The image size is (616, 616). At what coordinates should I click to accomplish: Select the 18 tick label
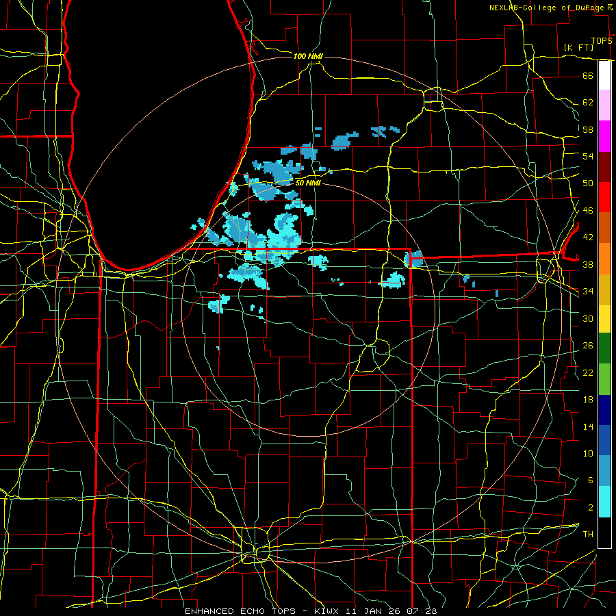[x=588, y=400]
